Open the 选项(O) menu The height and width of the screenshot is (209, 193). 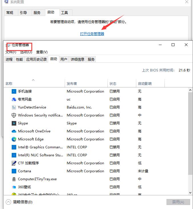(x=26, y=52)
